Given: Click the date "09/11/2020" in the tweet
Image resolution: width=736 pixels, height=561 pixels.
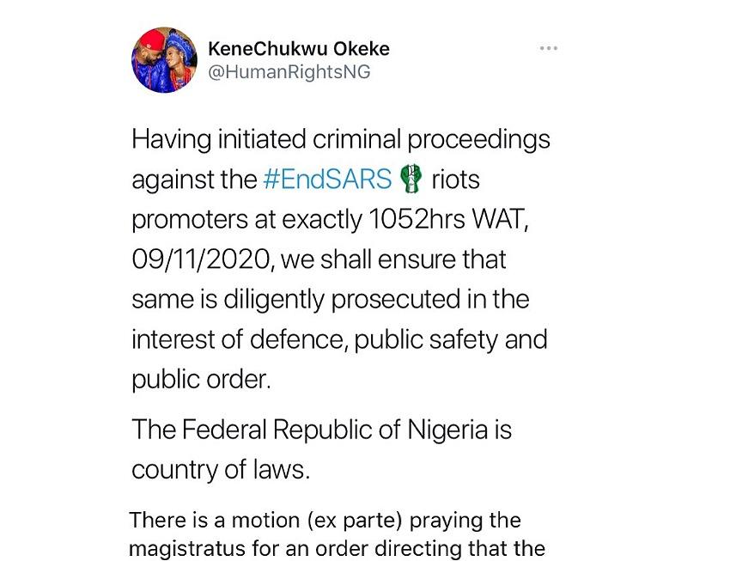Looking at the screenshot, I should pos(201,259).
